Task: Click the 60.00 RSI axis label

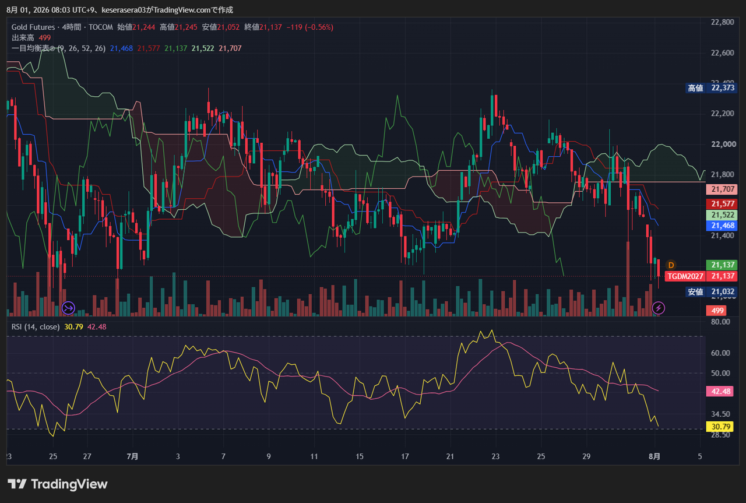Action: point(721,353)
